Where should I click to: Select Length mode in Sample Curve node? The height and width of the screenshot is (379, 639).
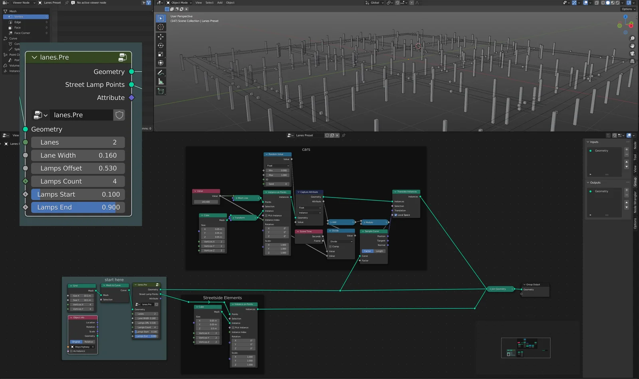point(379,251)
